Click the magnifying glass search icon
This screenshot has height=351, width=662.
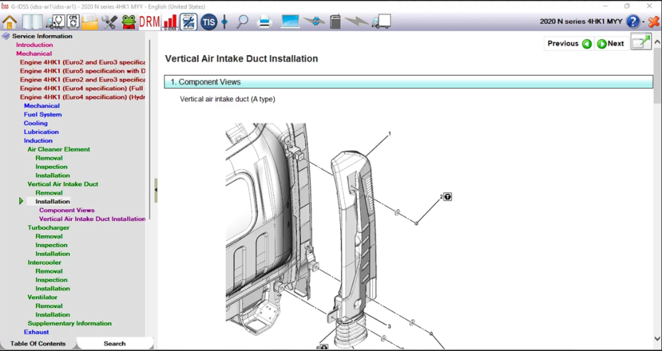click(x=242, y=22)
